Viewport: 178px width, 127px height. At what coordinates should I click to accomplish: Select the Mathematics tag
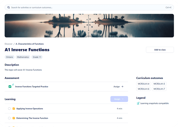[23, 57]
